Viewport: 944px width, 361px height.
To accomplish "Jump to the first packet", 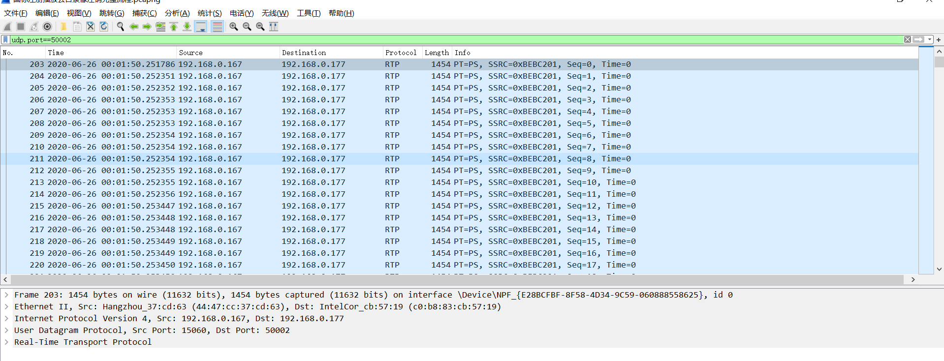I will coord(174,27).
